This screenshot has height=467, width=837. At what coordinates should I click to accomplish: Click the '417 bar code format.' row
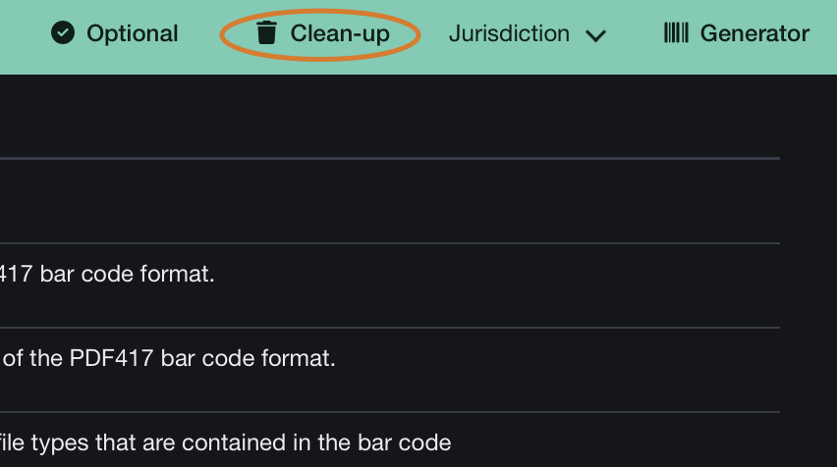pos(108,274)
